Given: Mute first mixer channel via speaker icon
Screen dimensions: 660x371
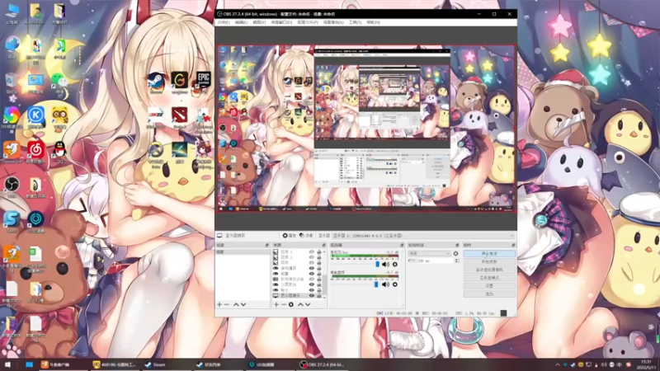Looking at the screenshot, I should [x=385, y=264].
